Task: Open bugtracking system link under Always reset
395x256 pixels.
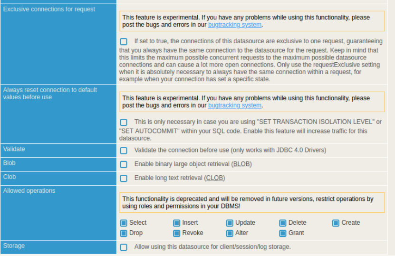Action: point(235,105)
